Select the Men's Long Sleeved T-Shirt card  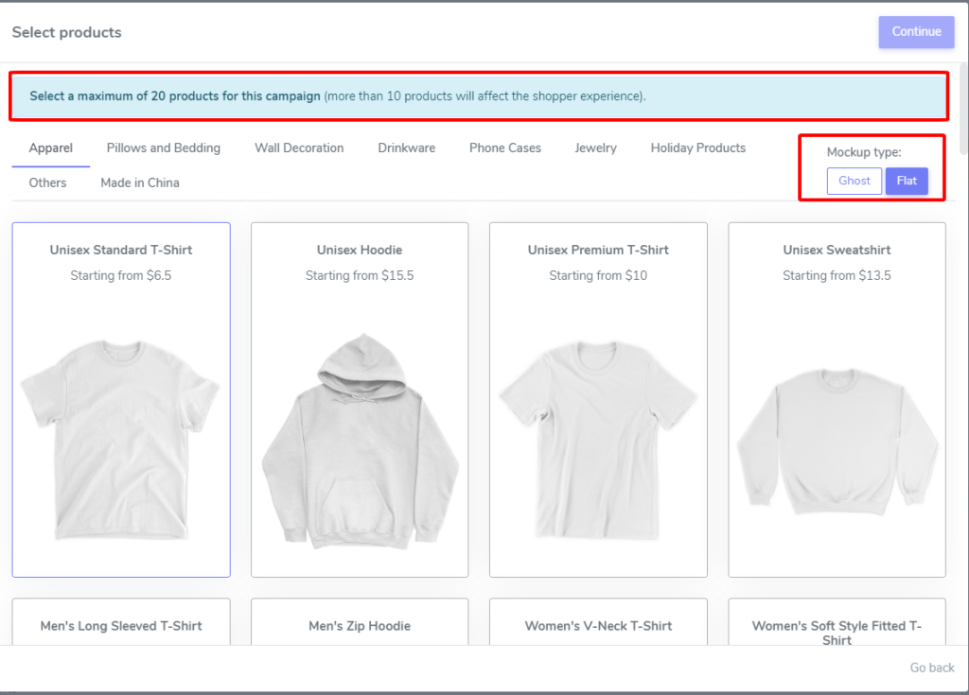click(121, 622)
